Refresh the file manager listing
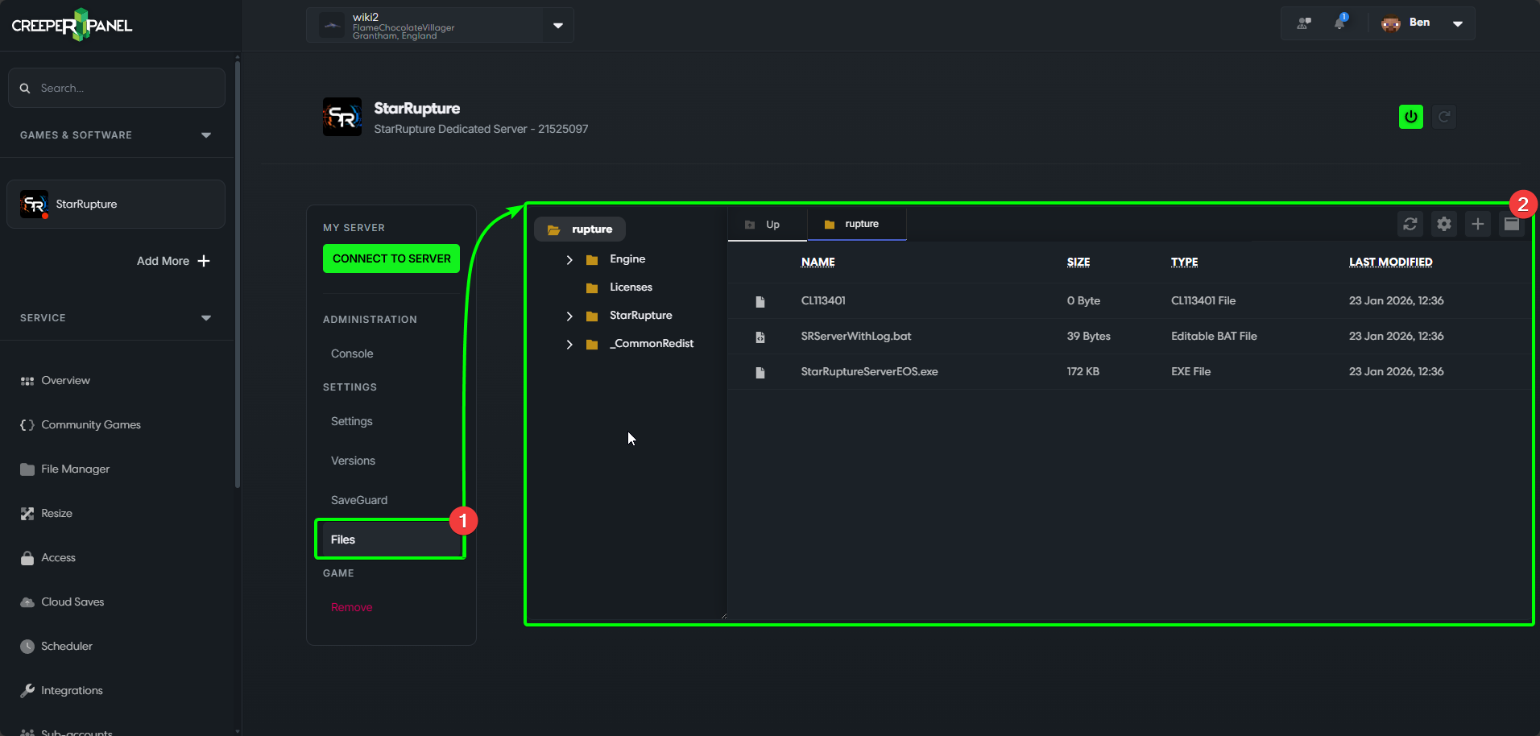 (x=1410, y=224)
